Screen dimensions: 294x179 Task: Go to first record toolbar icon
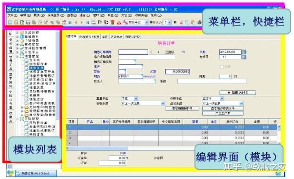[x=70, y=22]
